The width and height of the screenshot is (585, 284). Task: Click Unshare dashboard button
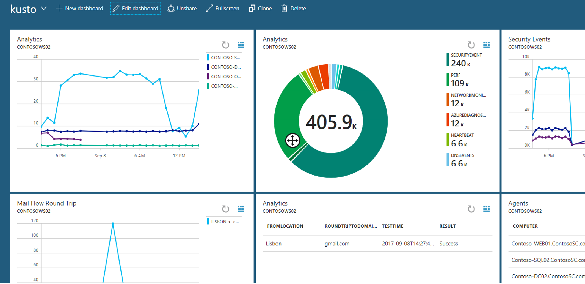pyautogui.click(x=182, y=9)
